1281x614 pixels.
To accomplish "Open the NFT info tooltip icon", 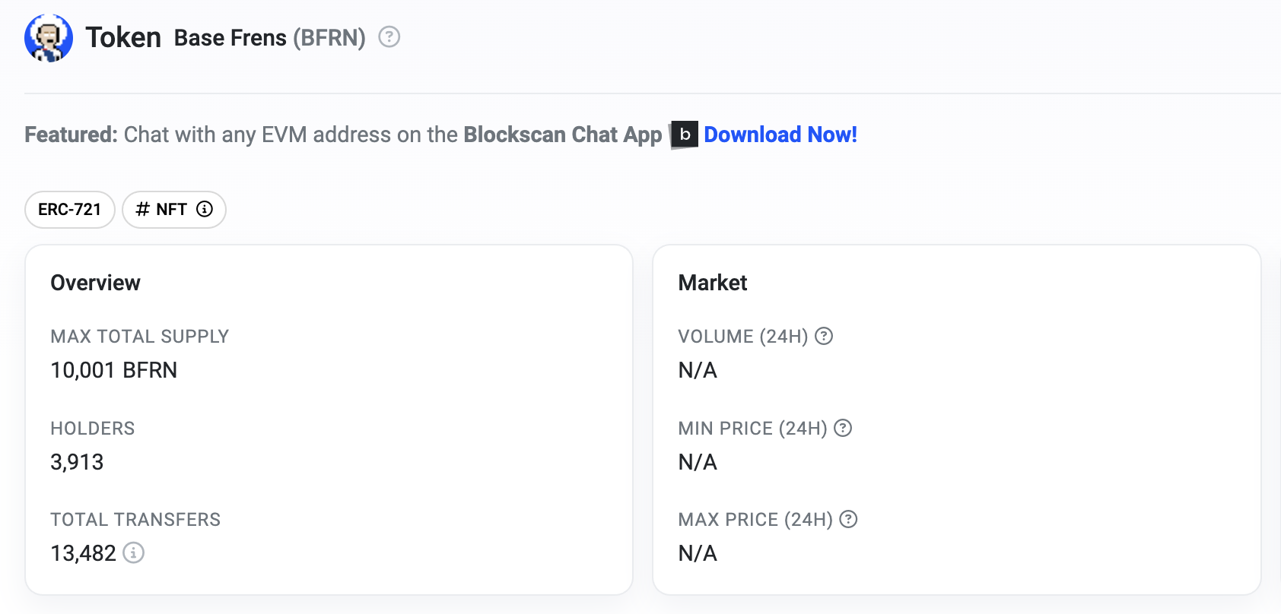I will tap(203, 209).
